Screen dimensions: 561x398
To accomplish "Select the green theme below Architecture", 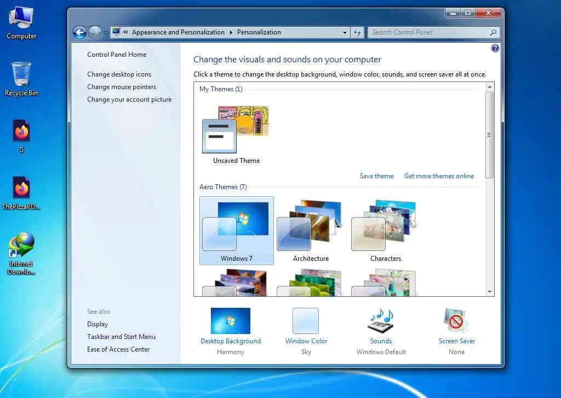I will pyautogui.click(x=311, y=282).
